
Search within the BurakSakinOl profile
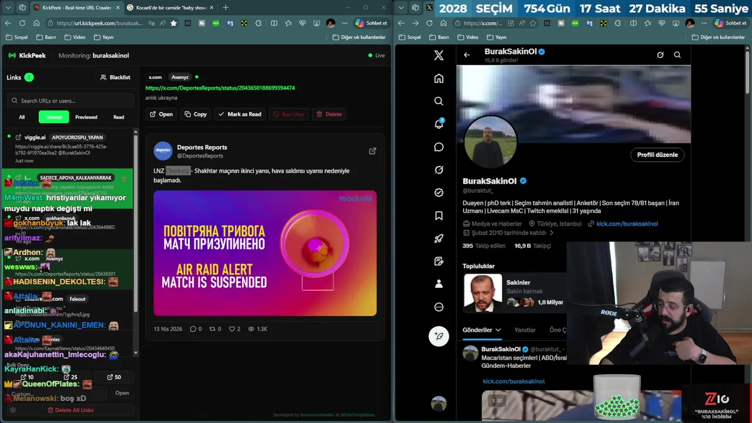click(677, 55)
